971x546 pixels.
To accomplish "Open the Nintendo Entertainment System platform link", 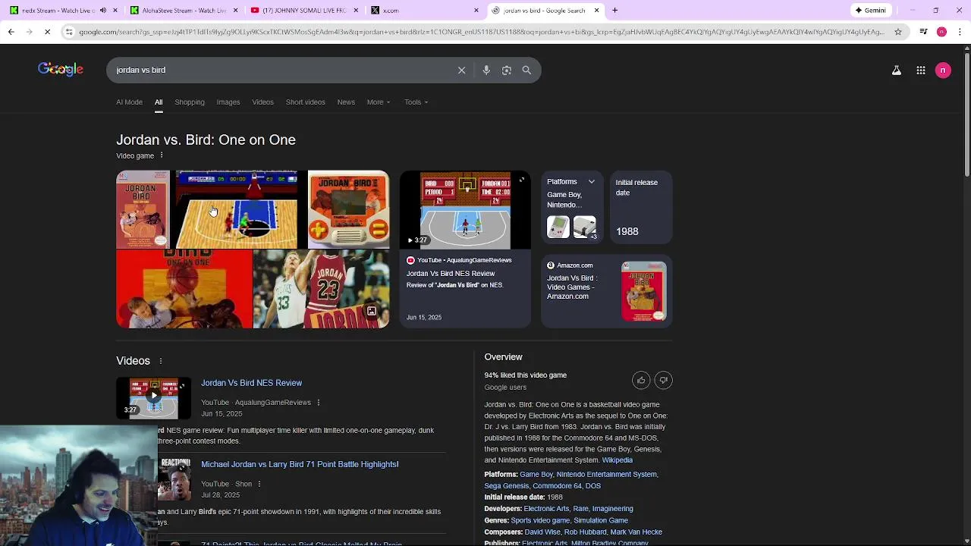I will pyautogui.click(x=607, y=475).
